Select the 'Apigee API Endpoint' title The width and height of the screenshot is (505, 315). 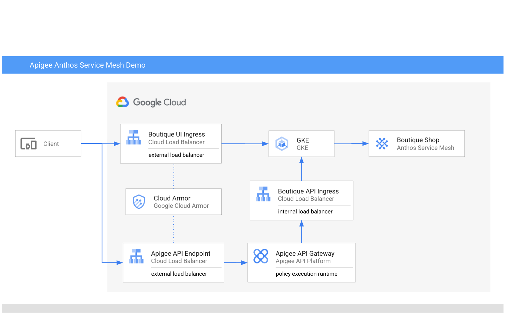pos(181,253)
